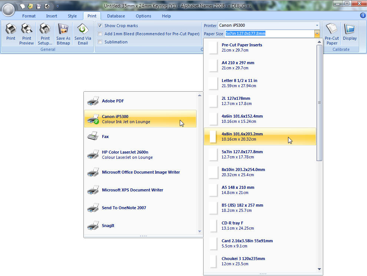Open the Help tab
The width and height of the screenshot is (367, 276).
tap(166, 16)
